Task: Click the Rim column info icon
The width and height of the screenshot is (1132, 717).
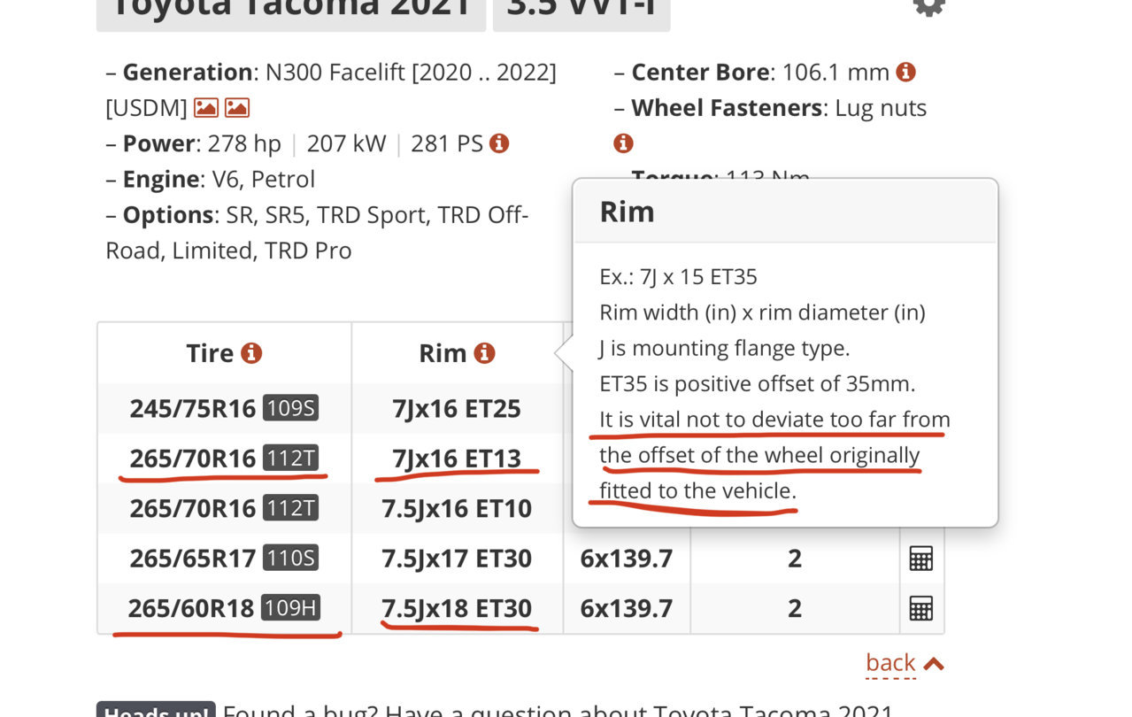Action: click(484, 353)
